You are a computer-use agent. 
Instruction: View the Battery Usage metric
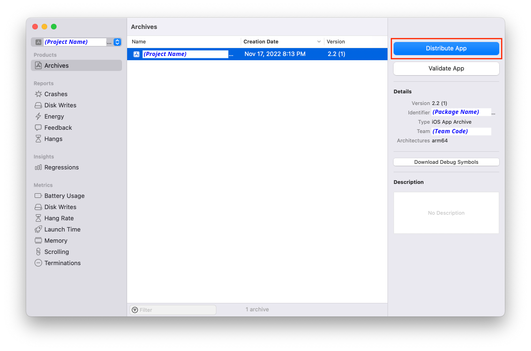click(x=64, y=196)
